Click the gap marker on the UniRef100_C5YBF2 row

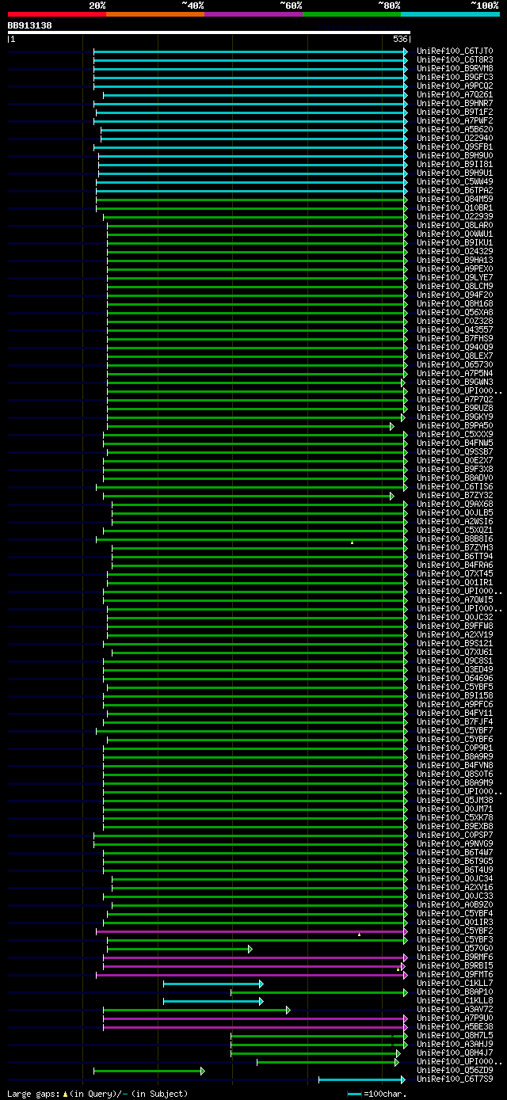tap(359, 934)
